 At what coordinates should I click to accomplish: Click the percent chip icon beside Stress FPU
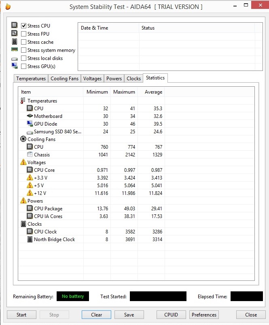(x=15, y=33)
